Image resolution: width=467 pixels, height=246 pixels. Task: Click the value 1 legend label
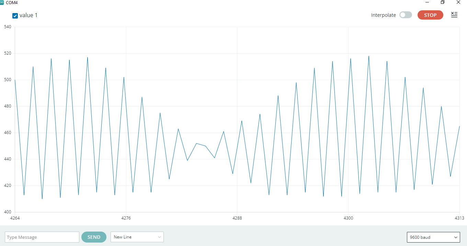29,15
